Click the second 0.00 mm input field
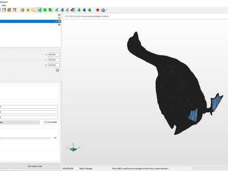 (54, 60)
